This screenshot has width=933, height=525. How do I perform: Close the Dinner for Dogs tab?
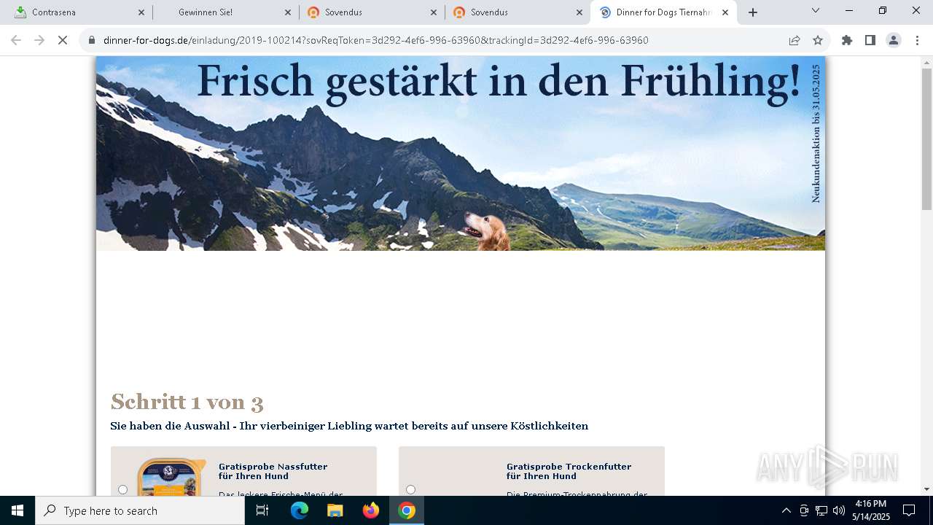point(725,12)
